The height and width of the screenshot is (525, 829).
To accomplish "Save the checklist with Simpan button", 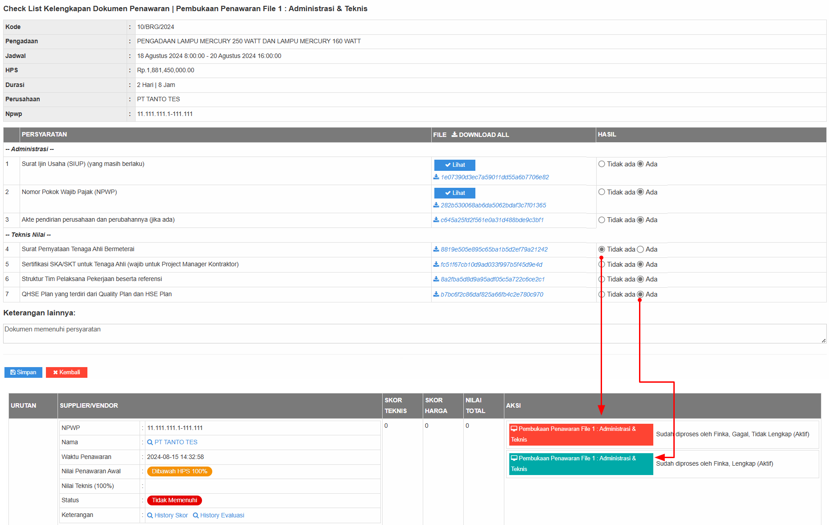I will click(23, 372).
